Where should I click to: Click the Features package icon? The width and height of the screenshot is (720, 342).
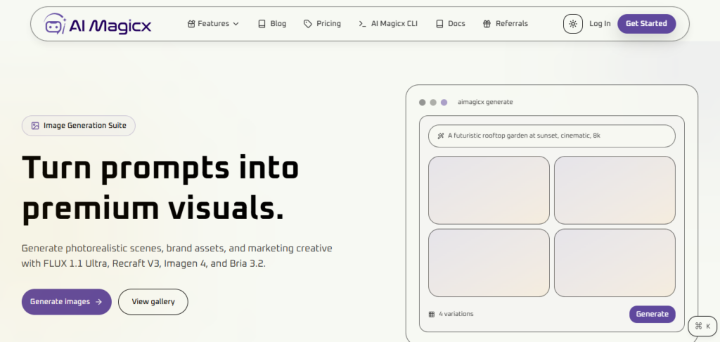coord(191,24)
